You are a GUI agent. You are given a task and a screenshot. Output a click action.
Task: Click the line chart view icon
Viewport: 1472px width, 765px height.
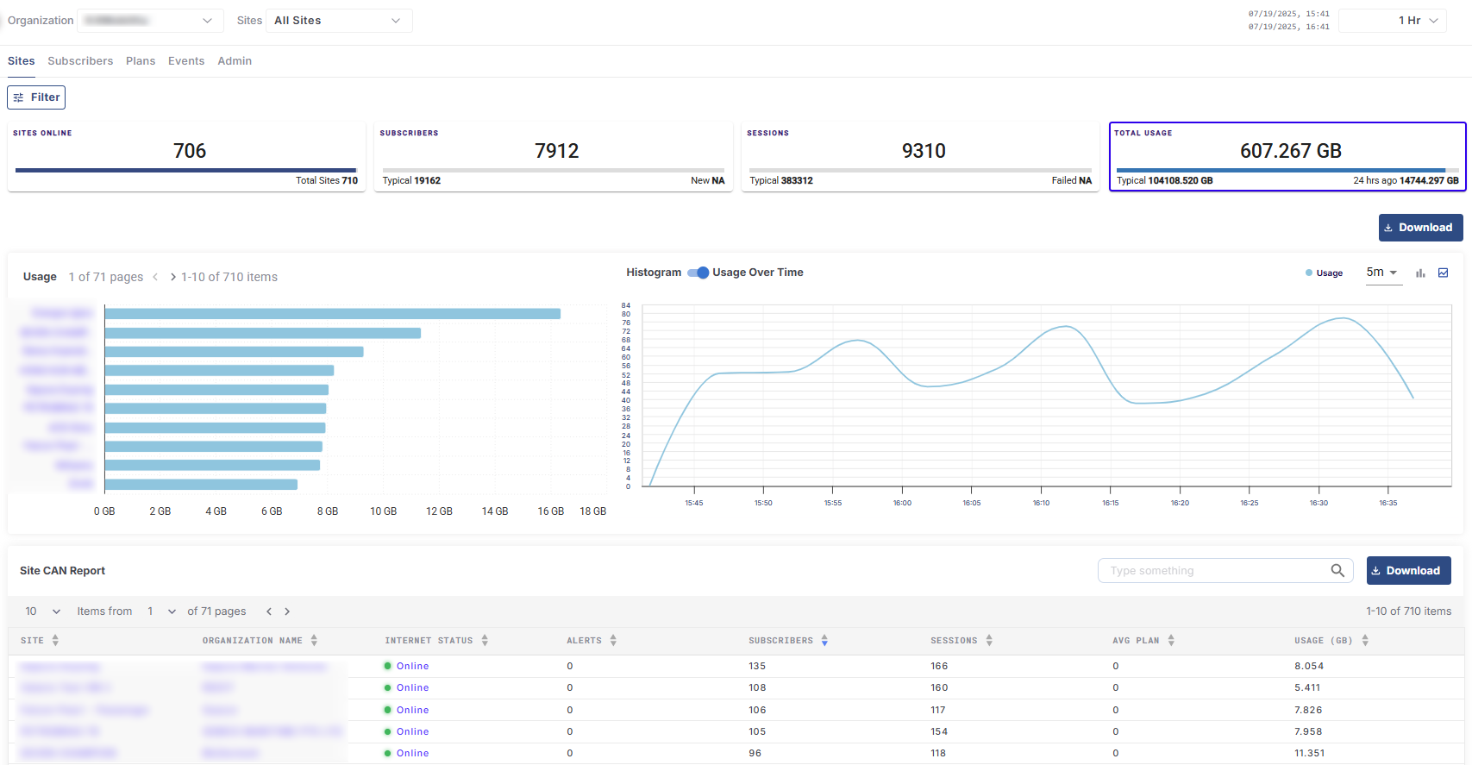pos(1444,273)
